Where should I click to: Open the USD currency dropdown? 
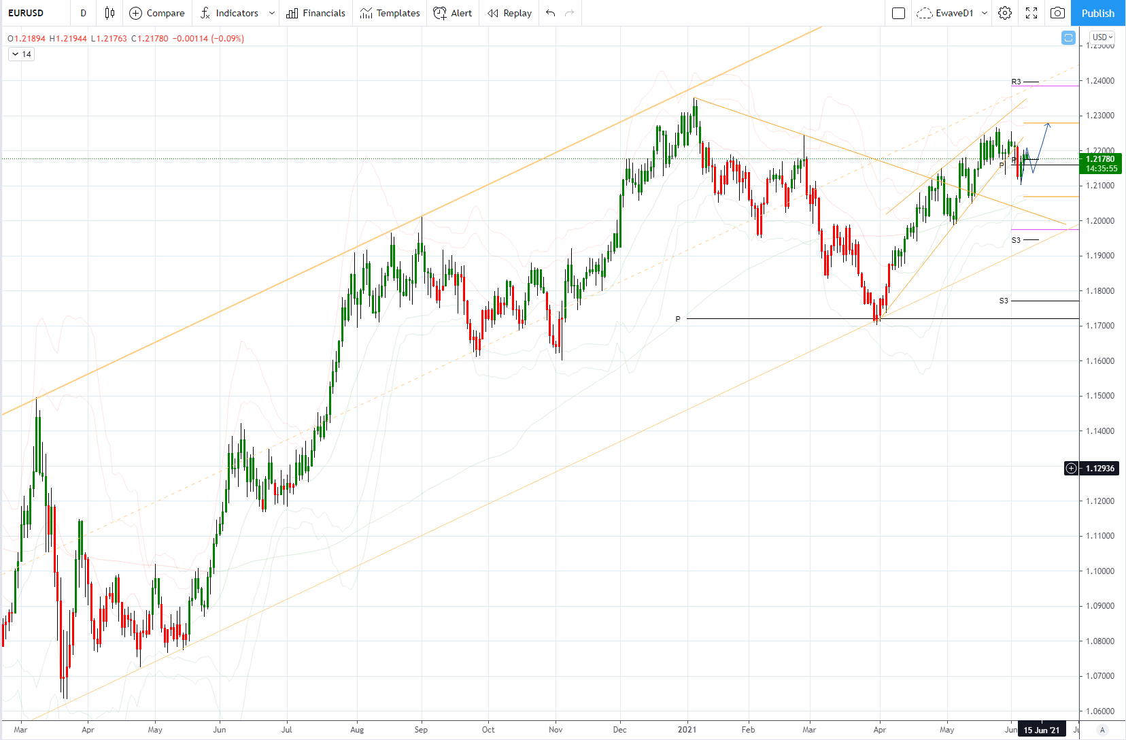click(x=1102, y=37)
